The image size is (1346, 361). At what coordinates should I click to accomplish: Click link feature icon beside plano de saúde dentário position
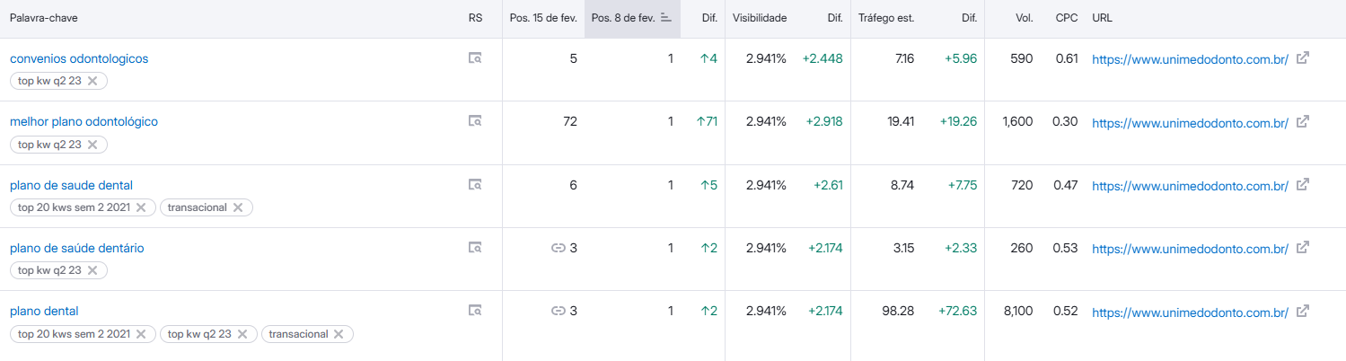tap(558, 248)
